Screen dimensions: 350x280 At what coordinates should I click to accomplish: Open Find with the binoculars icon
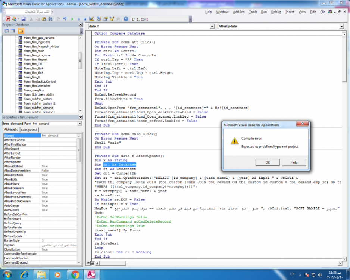50,19
